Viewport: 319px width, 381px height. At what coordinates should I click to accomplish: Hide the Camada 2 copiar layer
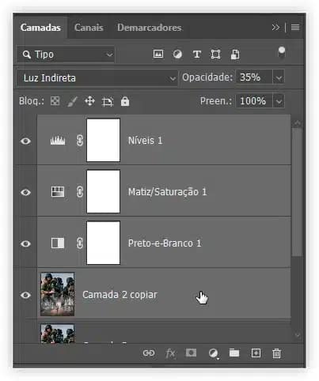click(x=25, y=295)
